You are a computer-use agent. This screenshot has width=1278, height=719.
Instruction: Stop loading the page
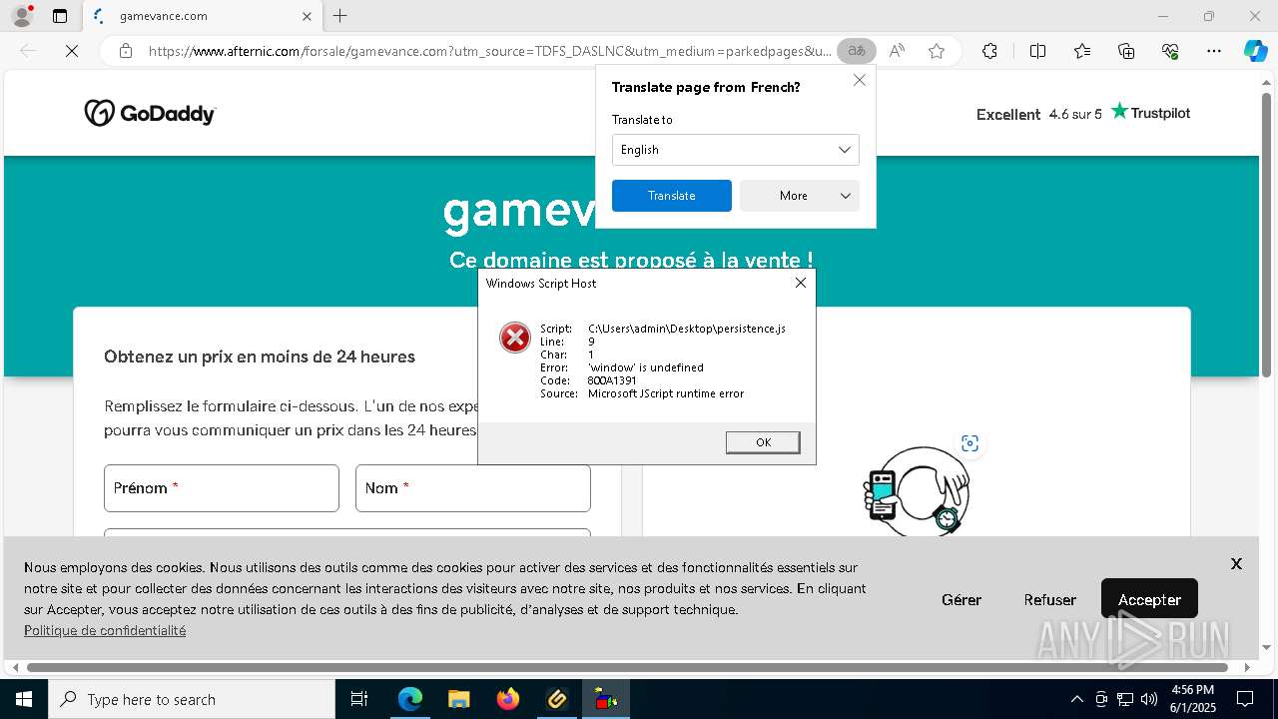click(72, 51)
